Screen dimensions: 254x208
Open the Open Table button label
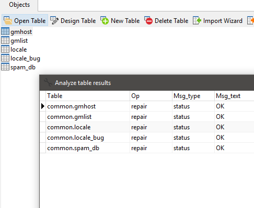[x=30, y=21]
